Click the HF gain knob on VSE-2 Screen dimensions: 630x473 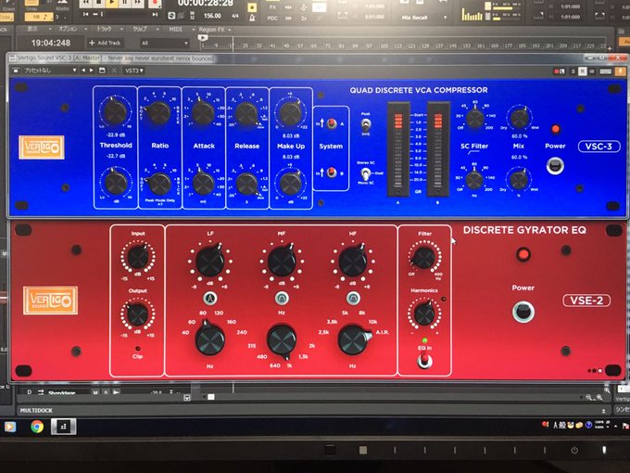(x=353, y=262)
